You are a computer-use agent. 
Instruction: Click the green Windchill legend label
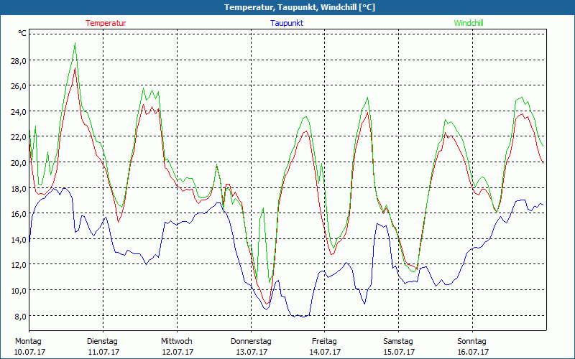(x=468, y=23)
